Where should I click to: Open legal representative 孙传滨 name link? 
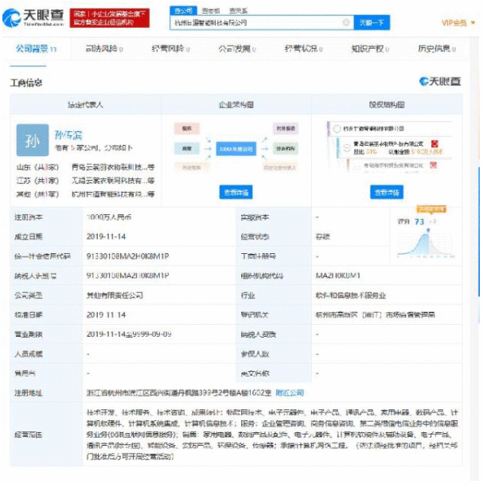click(x=68, y=135)
